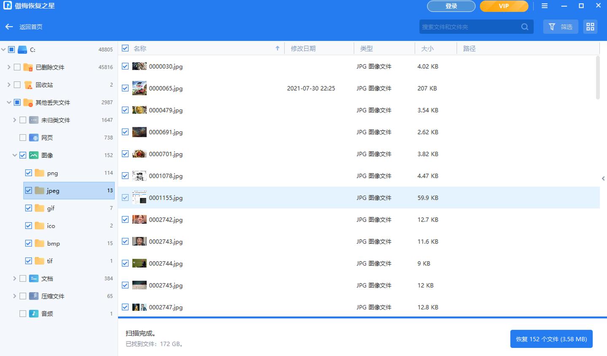Screen dimensions: 607x356
Task: Expand the deleted files tree node
Action: point(9,67)
